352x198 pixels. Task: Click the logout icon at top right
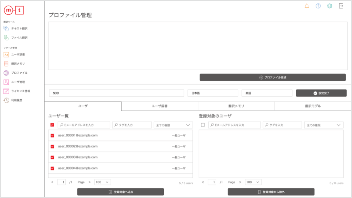[x=341, y=6]
